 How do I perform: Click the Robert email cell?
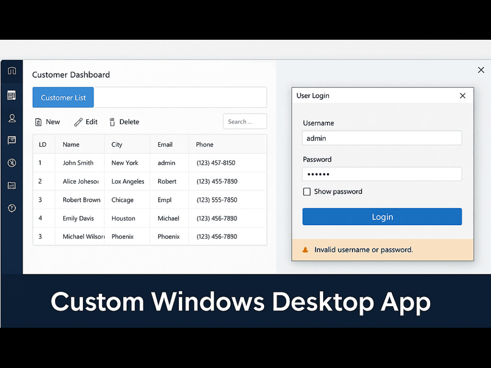[167, 181]
